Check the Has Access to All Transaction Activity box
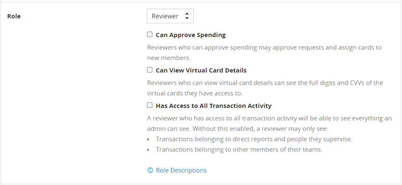 pos(150,105)
